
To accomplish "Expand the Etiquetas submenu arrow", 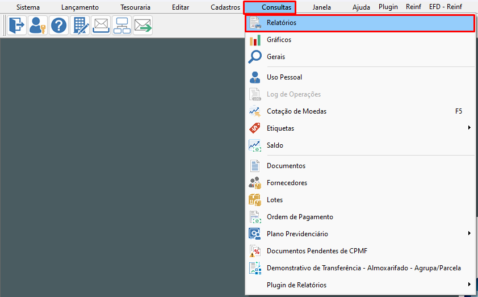I will [469, 127].
